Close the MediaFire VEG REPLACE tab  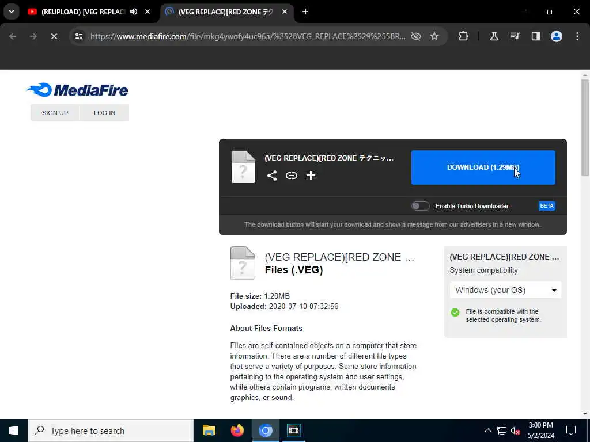click(x=285, y=12)
